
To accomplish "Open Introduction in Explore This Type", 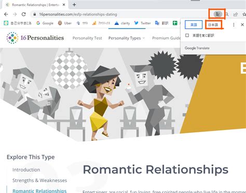I will pos(26,170).
